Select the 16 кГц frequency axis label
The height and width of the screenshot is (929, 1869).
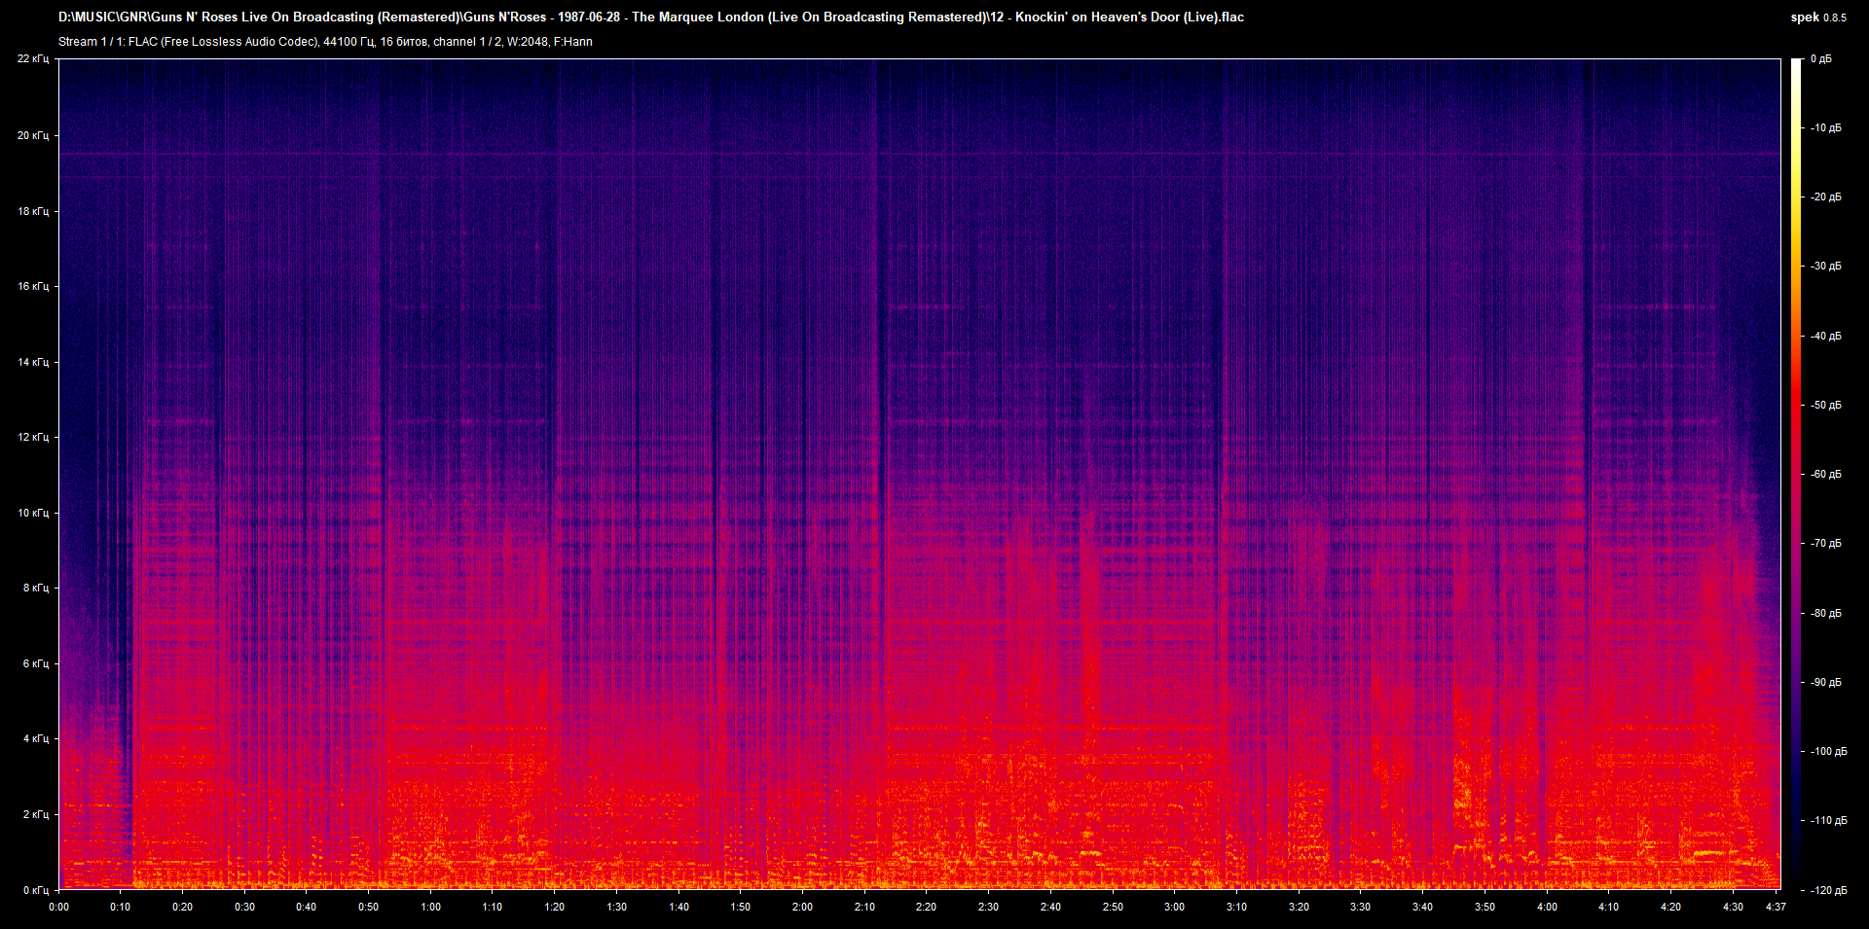33,286
